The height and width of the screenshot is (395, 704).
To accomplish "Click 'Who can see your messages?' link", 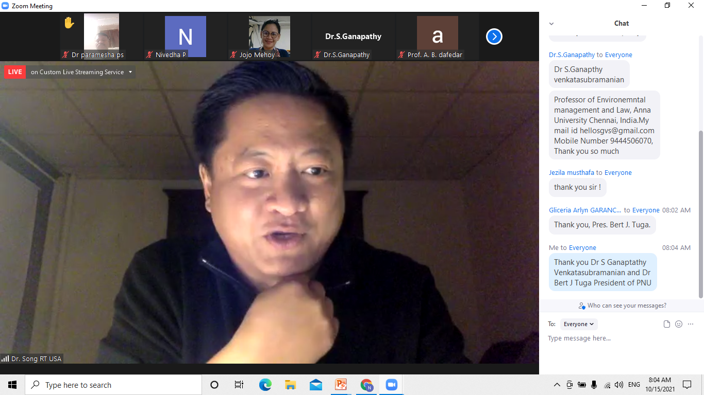I will 623,306.
